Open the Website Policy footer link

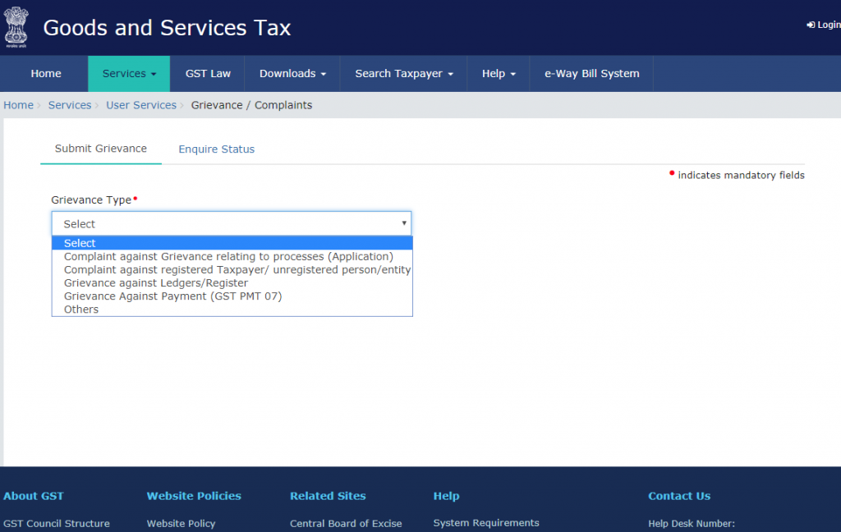[x=181, y=523]
